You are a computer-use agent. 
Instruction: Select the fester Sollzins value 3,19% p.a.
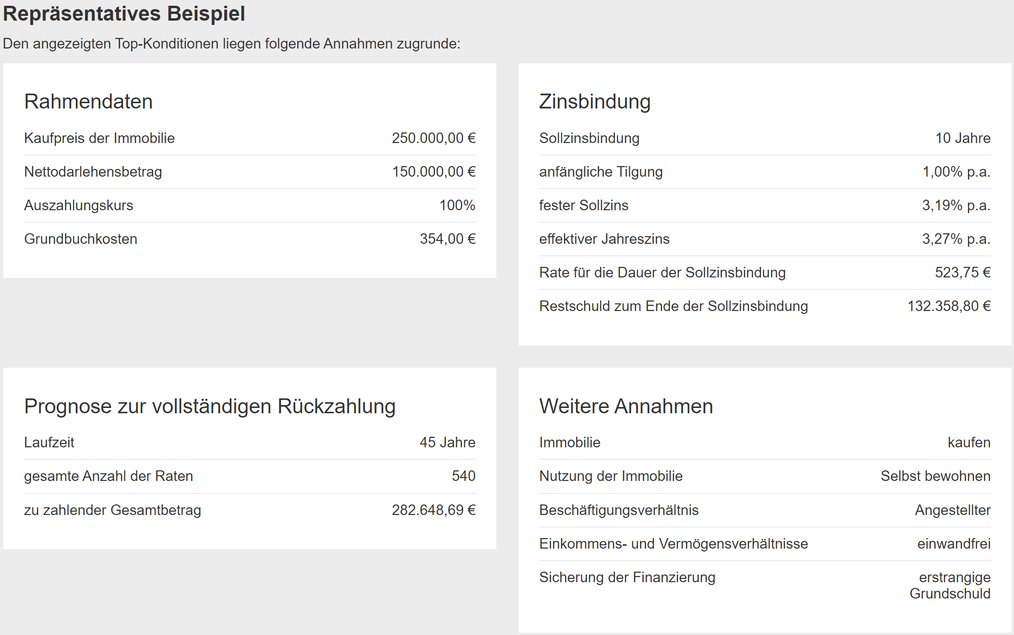(x=956, y=205)
